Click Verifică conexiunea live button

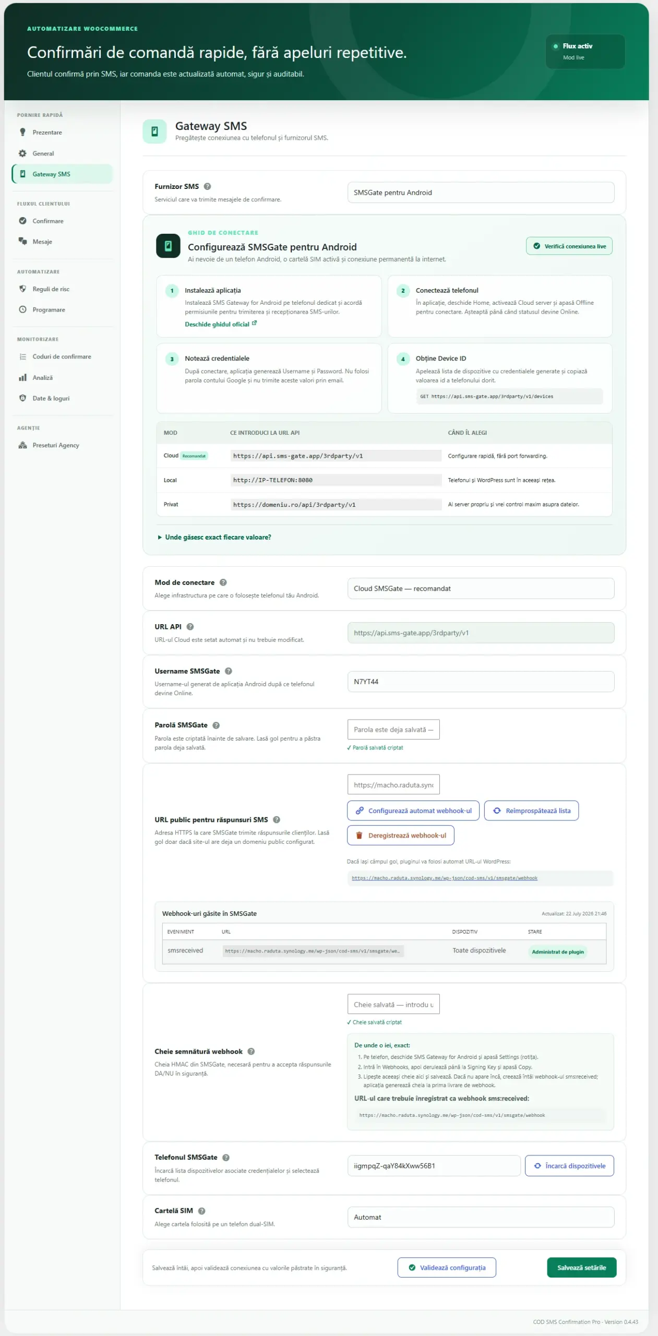click(x=569, y=246)
